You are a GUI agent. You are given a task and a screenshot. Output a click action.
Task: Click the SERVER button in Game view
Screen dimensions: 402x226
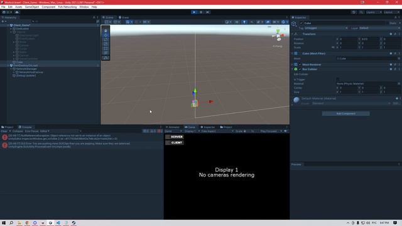click(x=175, y=137)
